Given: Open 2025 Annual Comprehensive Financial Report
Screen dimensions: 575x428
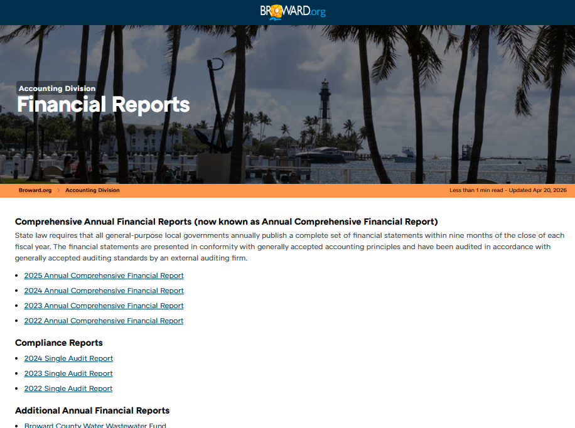Looking at the screenshot, I should click(x=104, y=276).
